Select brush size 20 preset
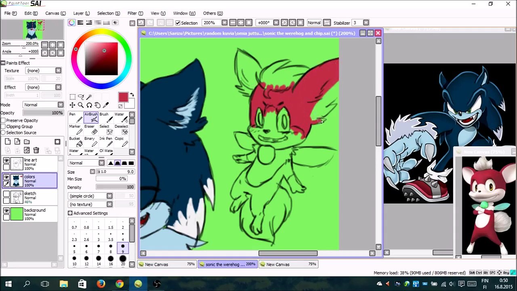The image size is (517, 291). (x=123, y=260)
